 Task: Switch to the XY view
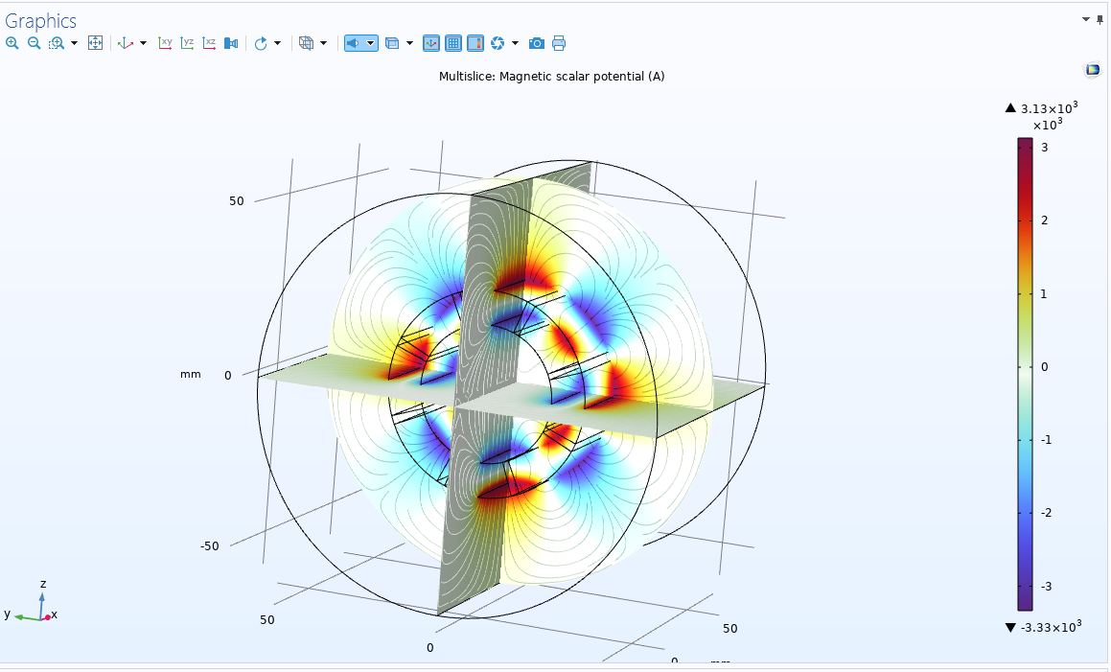[x=165, y=43]
